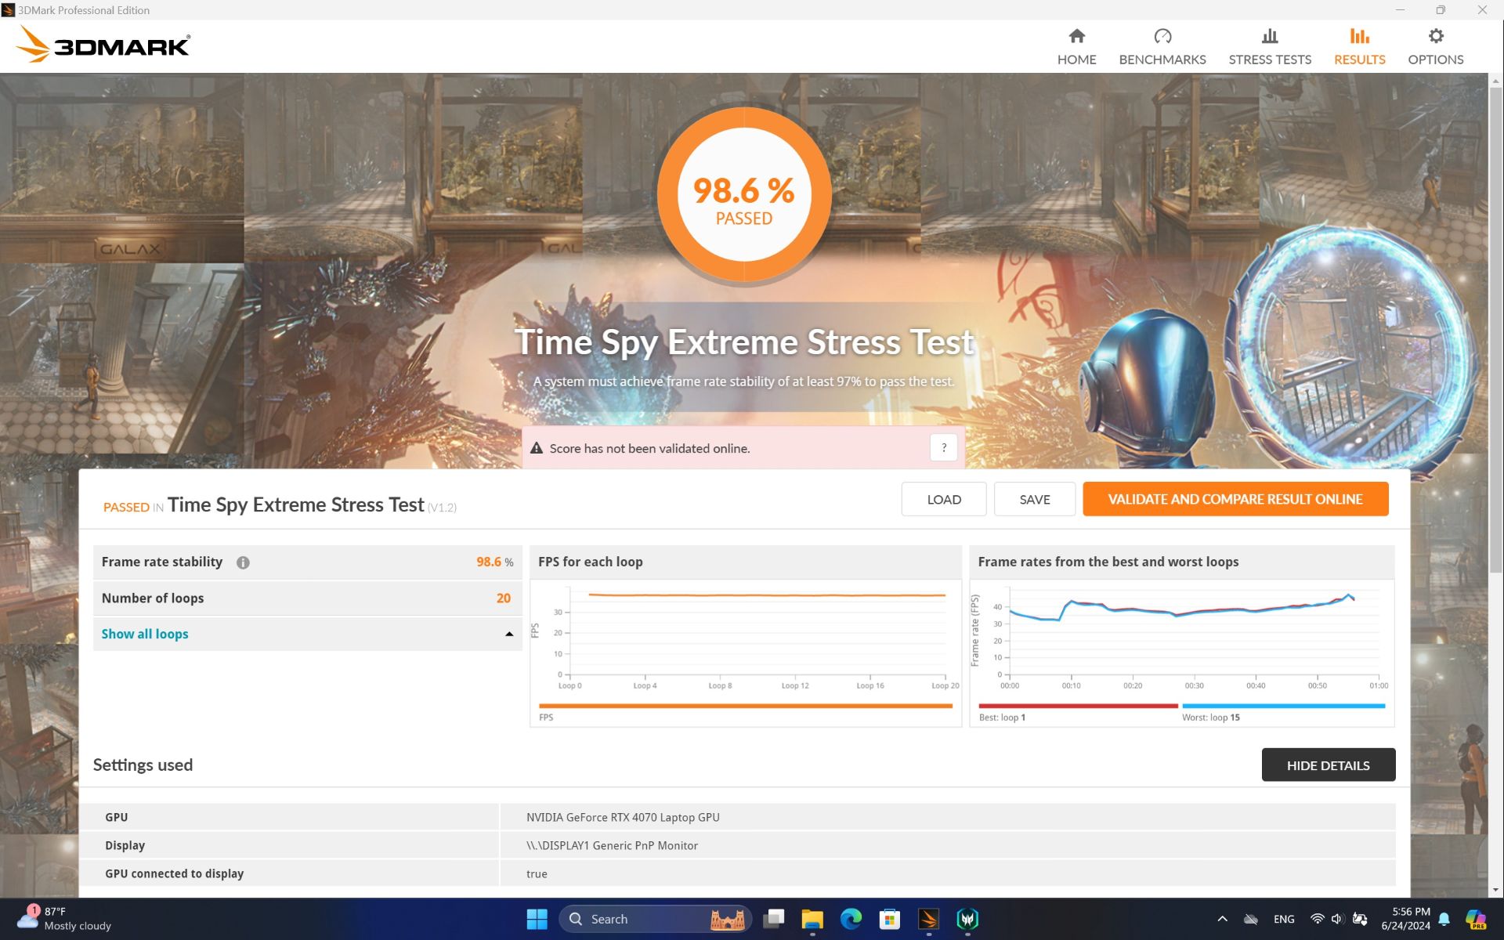This screenshot has height=940, width=1504.
Task: Click the orange FPS legend bar
Action: 746,706
